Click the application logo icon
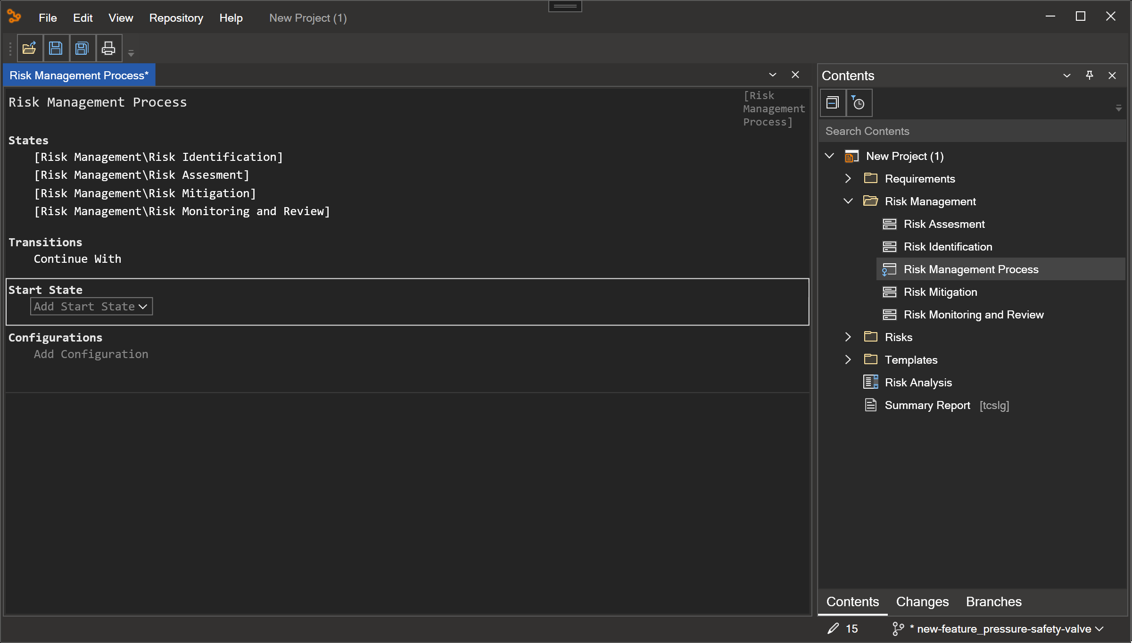The height and width of the screenshot is (643, 1132). point(14,17)
